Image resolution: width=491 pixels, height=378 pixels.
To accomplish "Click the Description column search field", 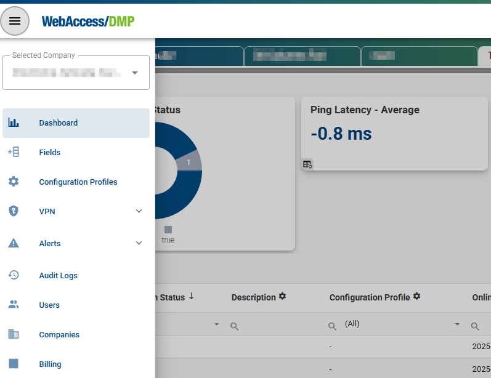I will 277,326.
